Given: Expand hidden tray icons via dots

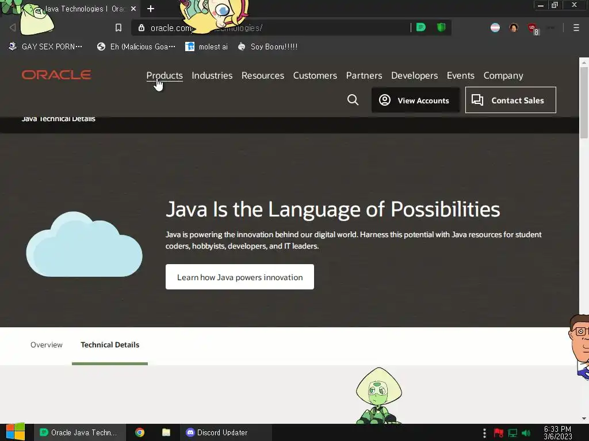Looking at the screenshot, I should coord(484,433).
